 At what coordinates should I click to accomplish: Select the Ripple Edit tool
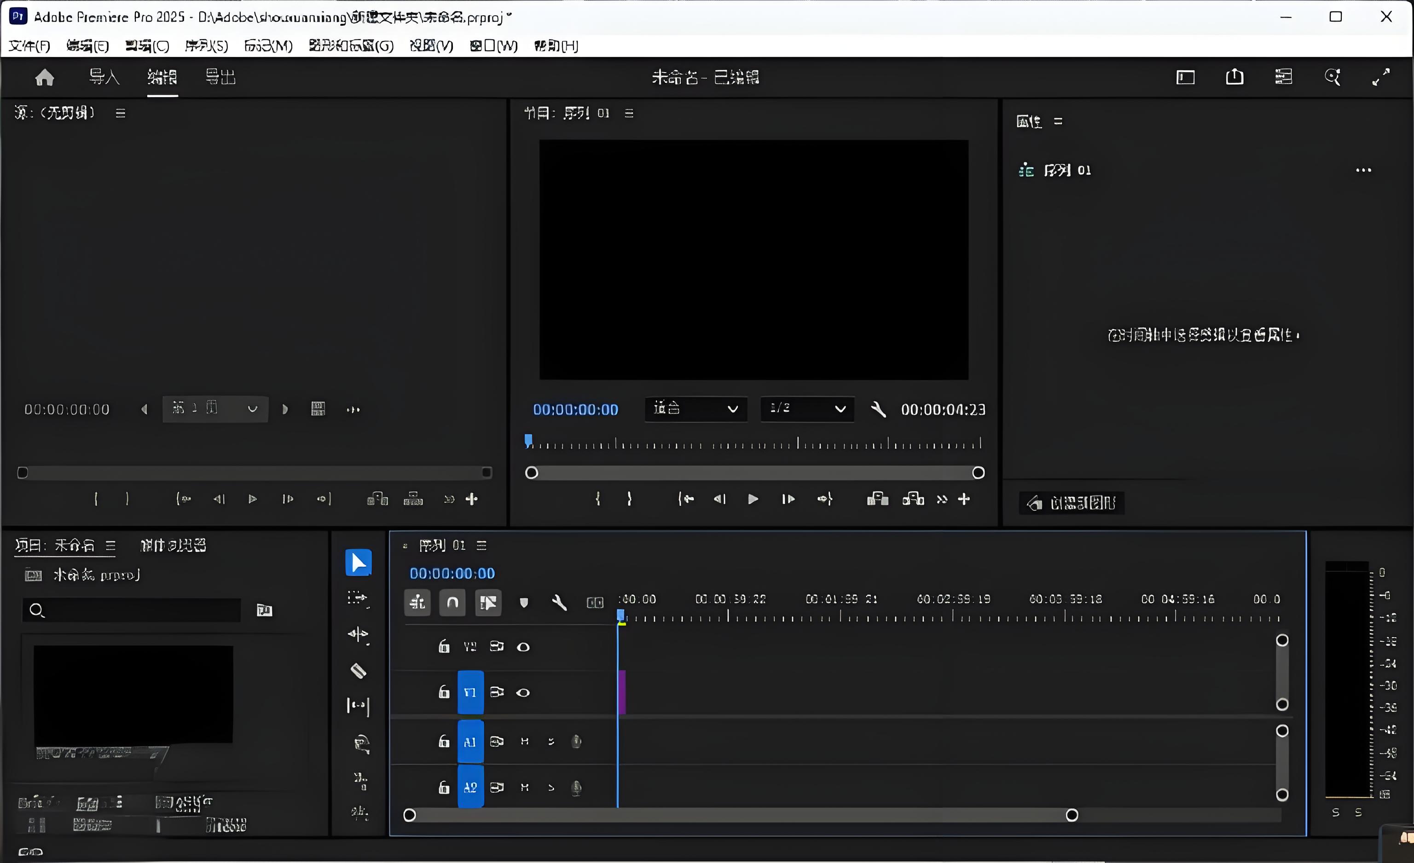coord(358,635)
